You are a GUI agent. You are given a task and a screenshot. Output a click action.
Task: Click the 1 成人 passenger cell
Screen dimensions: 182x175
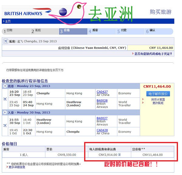click(x=24, y=155)
